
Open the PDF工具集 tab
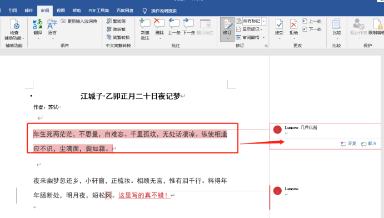coord(99,11)
